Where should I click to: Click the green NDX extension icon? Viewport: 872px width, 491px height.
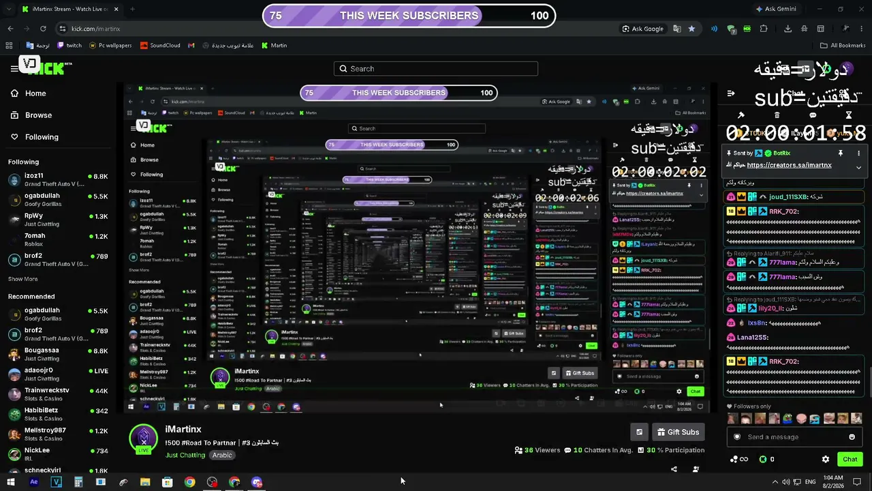tap(747, 29)
